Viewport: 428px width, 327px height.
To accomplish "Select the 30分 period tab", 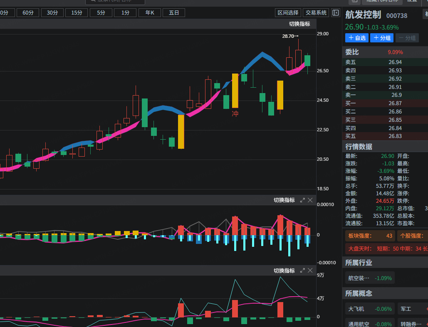I will (52, 13).
